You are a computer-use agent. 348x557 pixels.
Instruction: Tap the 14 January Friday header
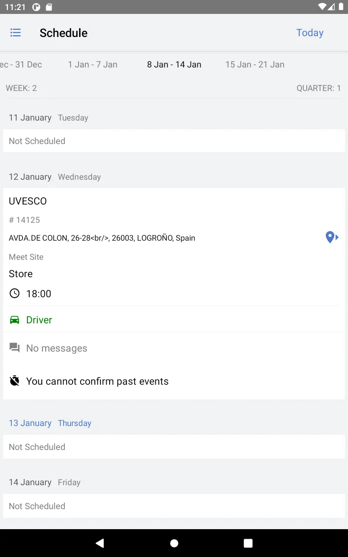click(x=45, y=482)
